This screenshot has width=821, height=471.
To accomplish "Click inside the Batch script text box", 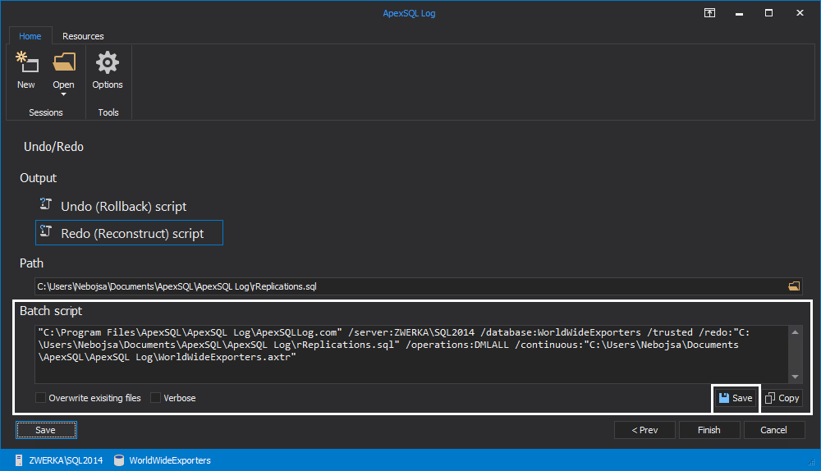I will coord(411,354).
